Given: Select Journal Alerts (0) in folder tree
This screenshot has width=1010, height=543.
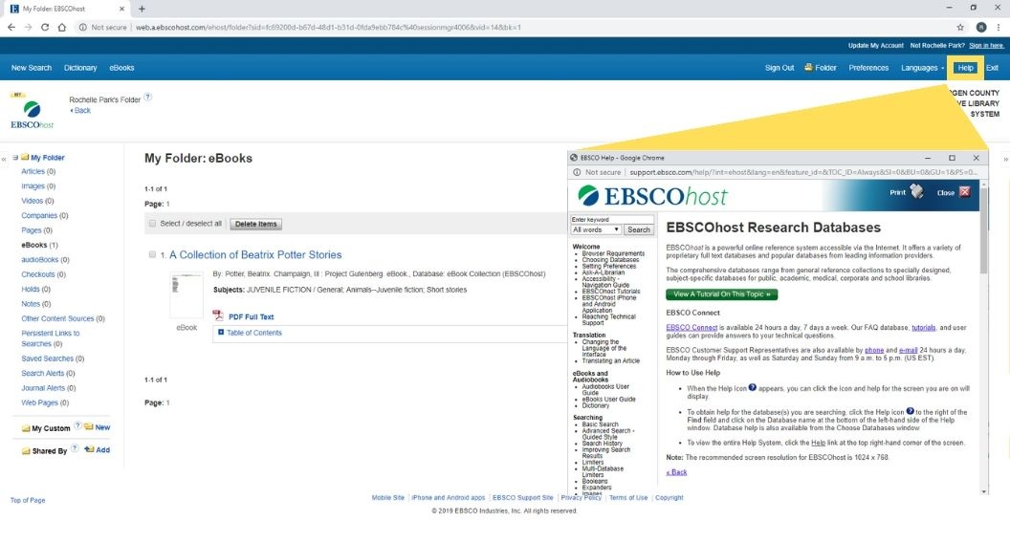Looking at the screenshot, I should click(x=49, y=388).
